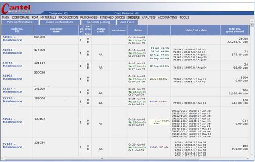The image size is (255, 162).
Task: Click the Generate picking button
Action: 98,22
